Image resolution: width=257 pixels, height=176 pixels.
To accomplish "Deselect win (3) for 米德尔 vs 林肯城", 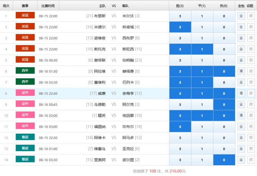I will [180, 27].
